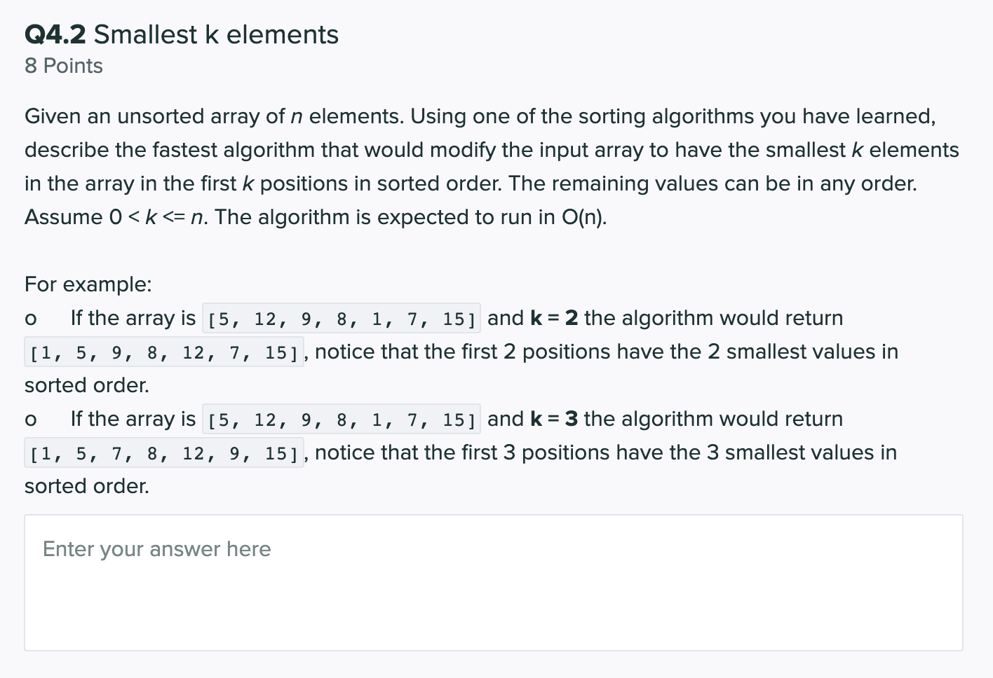Click the result array [1, 5, 7, 8, 12, 9, 15]
993x678 pixels.
coord(164,453)
